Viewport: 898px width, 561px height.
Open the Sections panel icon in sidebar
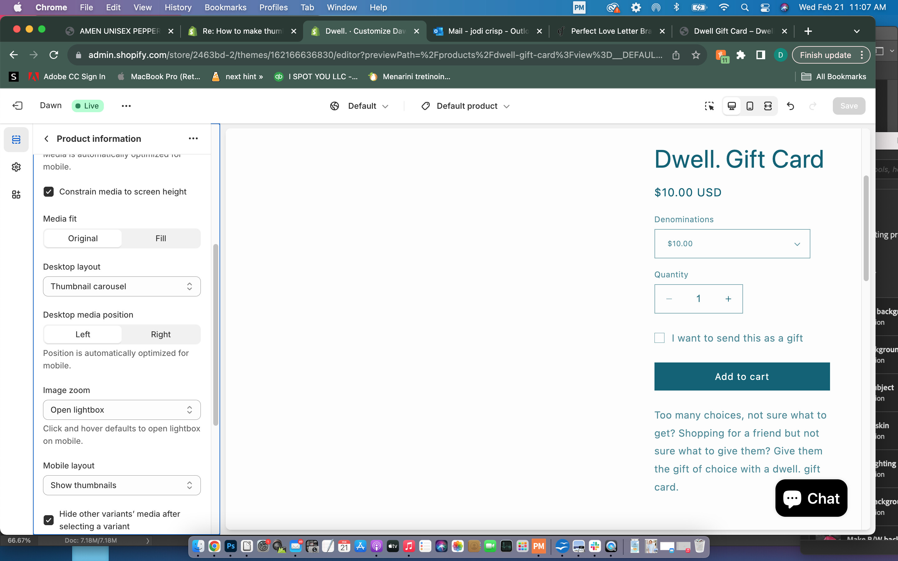(x=16, y=140)
